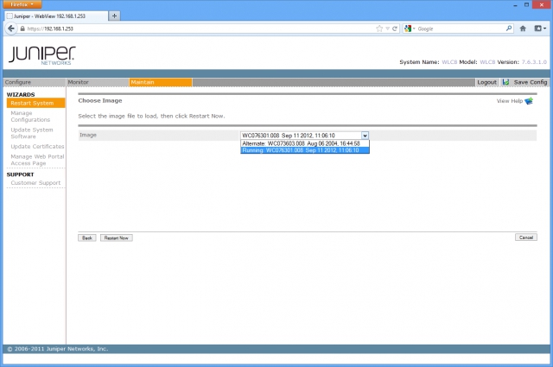The image size is (553, 367).
Task: Switch to the Configure tab
Action: pyautogui.click(x=35, y=82)
